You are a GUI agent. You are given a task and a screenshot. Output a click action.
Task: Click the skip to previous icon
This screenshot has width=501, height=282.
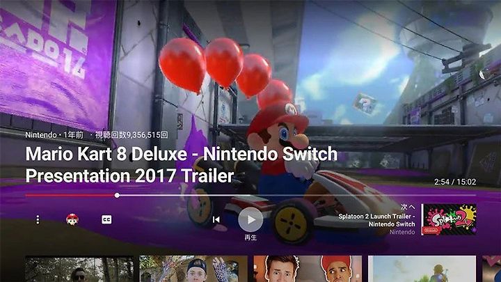216,219
